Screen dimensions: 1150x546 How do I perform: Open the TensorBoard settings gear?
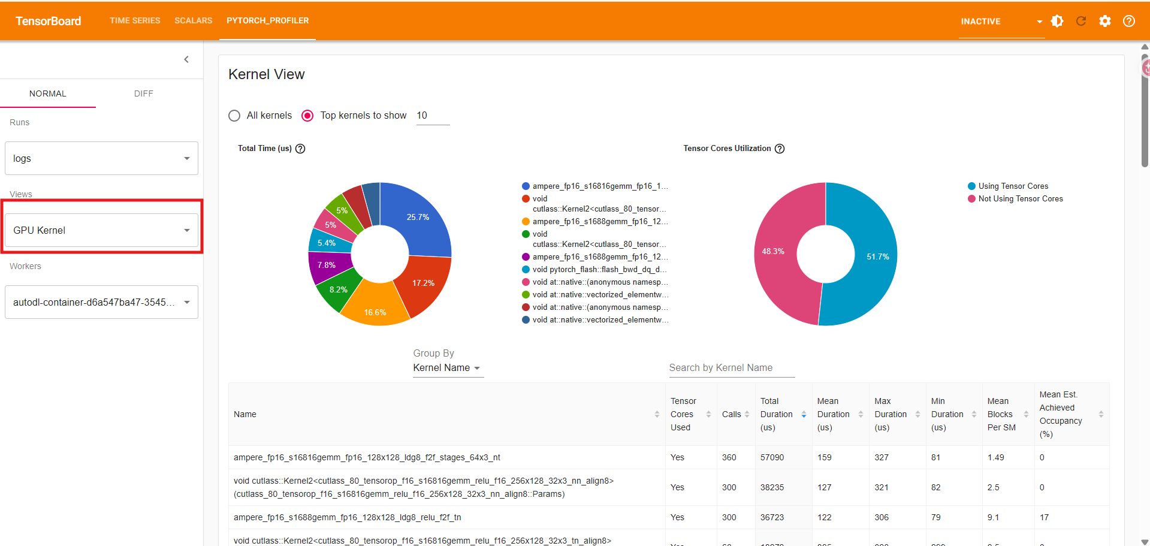[1105, 21]
